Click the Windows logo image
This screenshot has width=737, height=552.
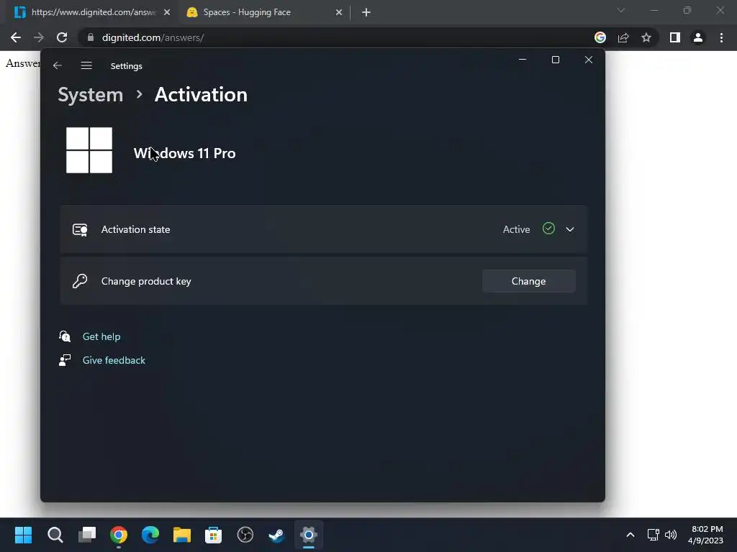pyautogui.click(x=89, y=150)
